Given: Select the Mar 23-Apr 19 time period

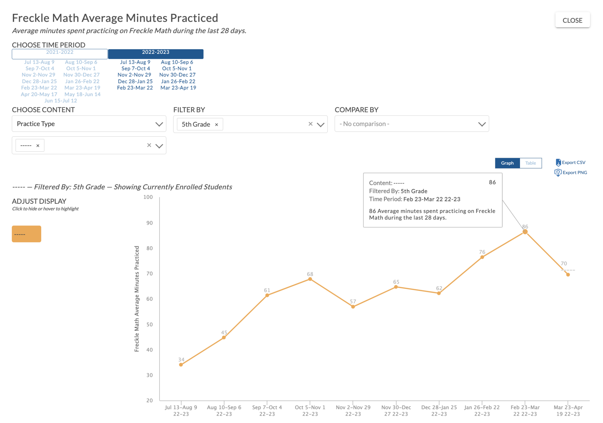Looking at the screenshot, I should point(178,87).
